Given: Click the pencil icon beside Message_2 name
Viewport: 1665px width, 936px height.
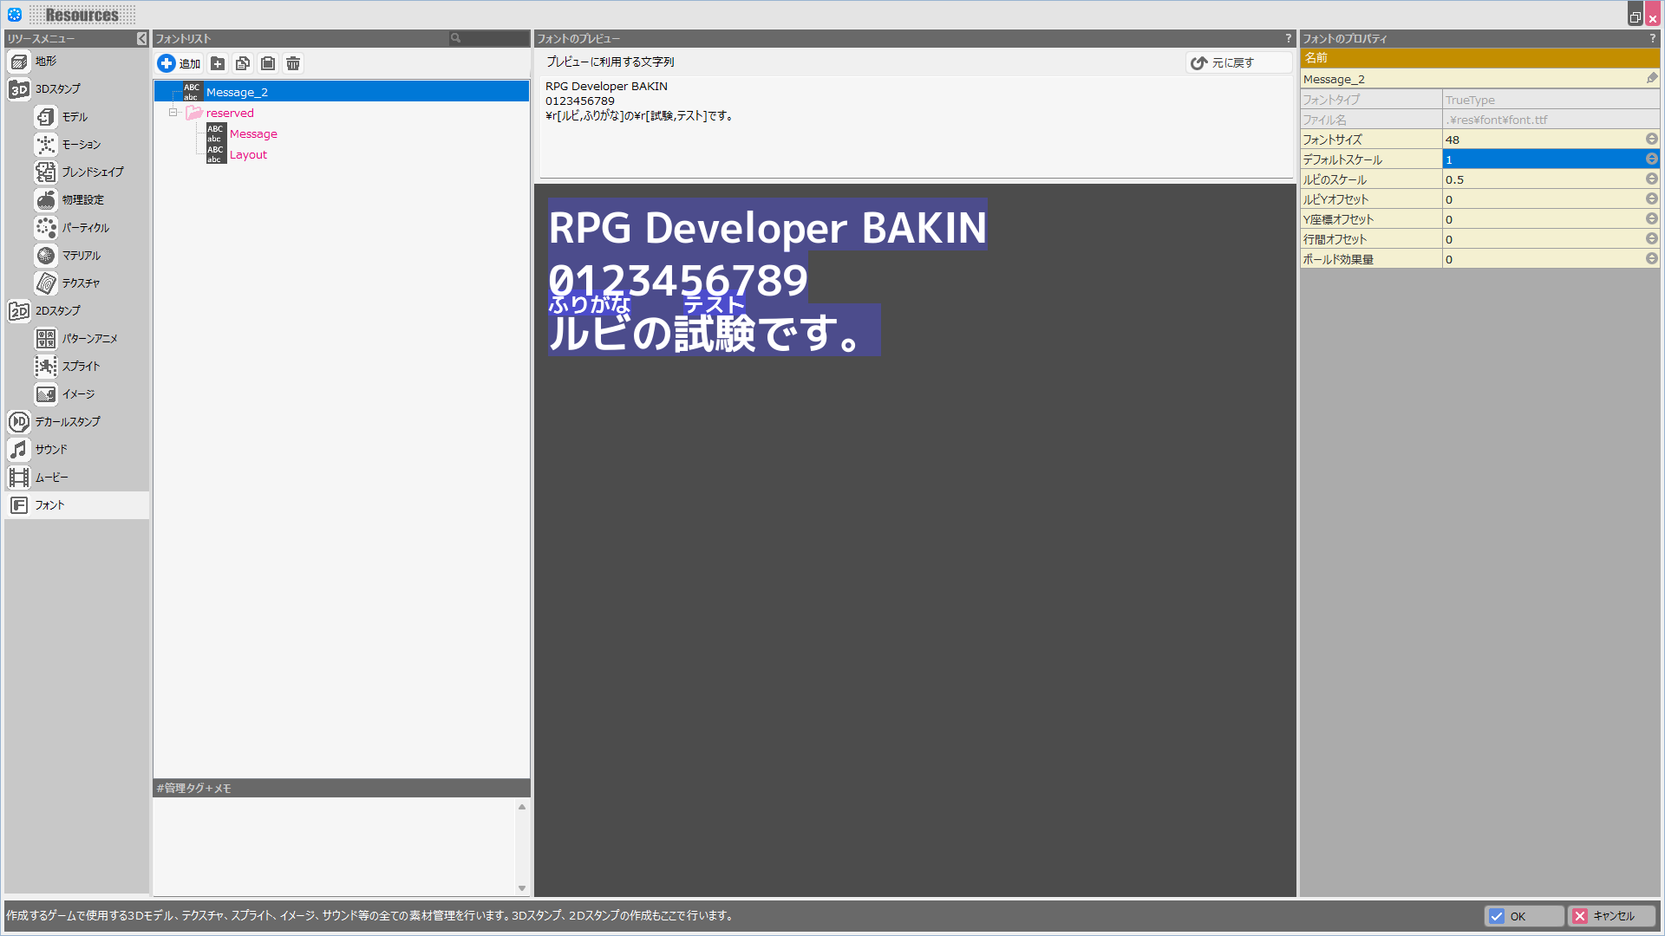Looking at the screenshot, I should point(1651,79).
